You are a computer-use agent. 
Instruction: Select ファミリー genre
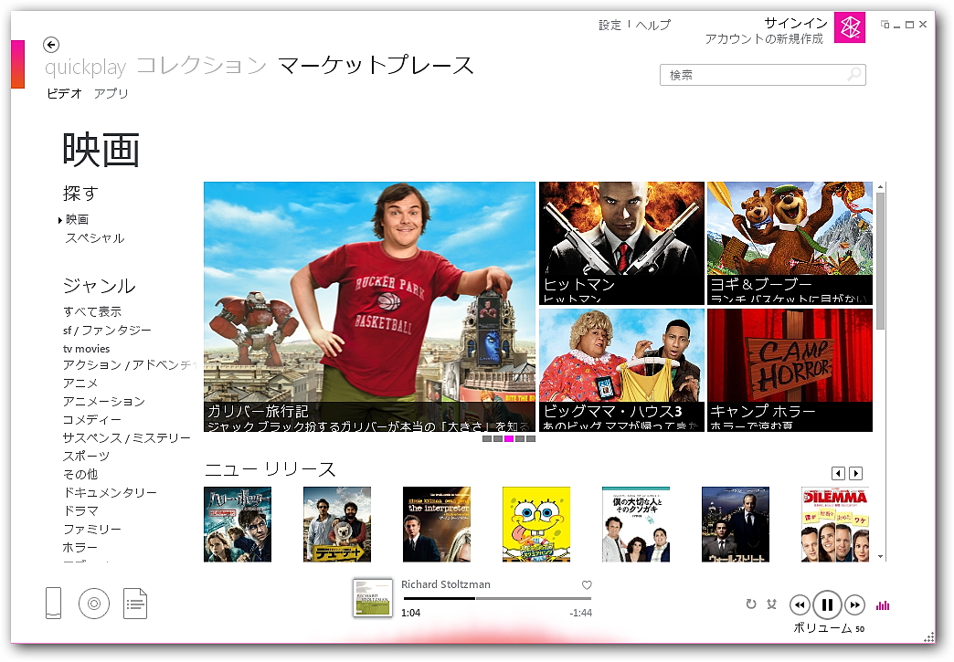pyautogui.click(x=92, y=529)
